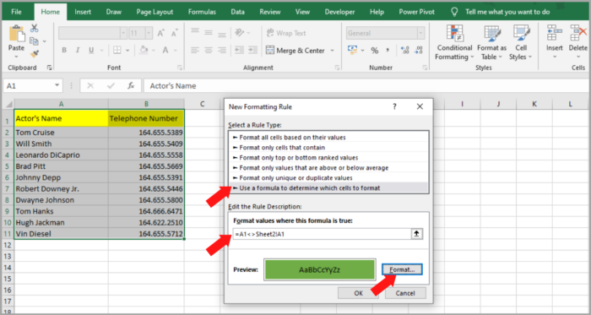Expand the Number format General dropdown
Image resolution: width=591 pixels, height=315 pixels.
point(420,33)
